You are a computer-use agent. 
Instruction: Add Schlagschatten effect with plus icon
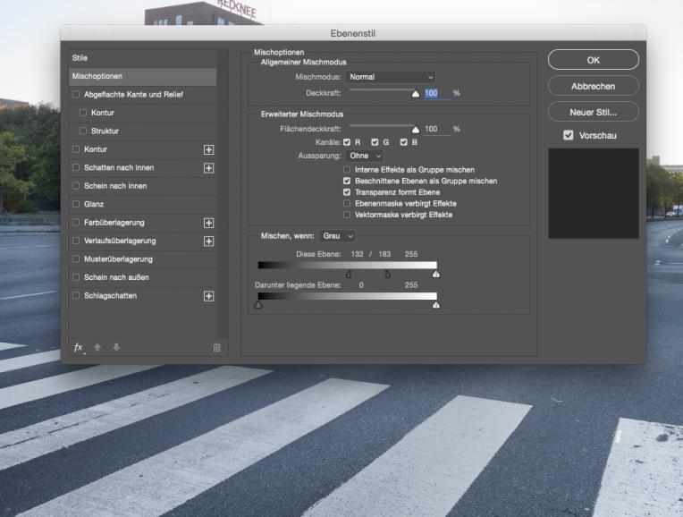pos(208,296)
